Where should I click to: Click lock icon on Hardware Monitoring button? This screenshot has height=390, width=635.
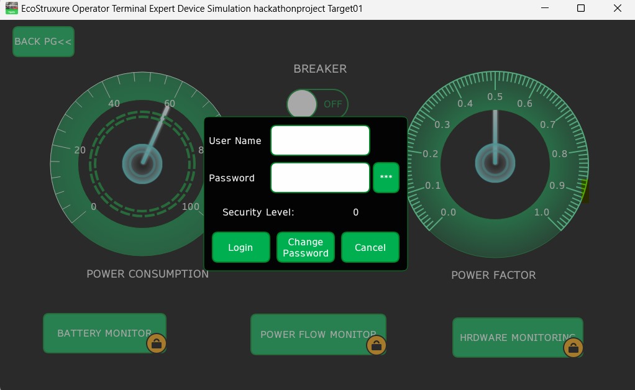(x=573, y=348)
